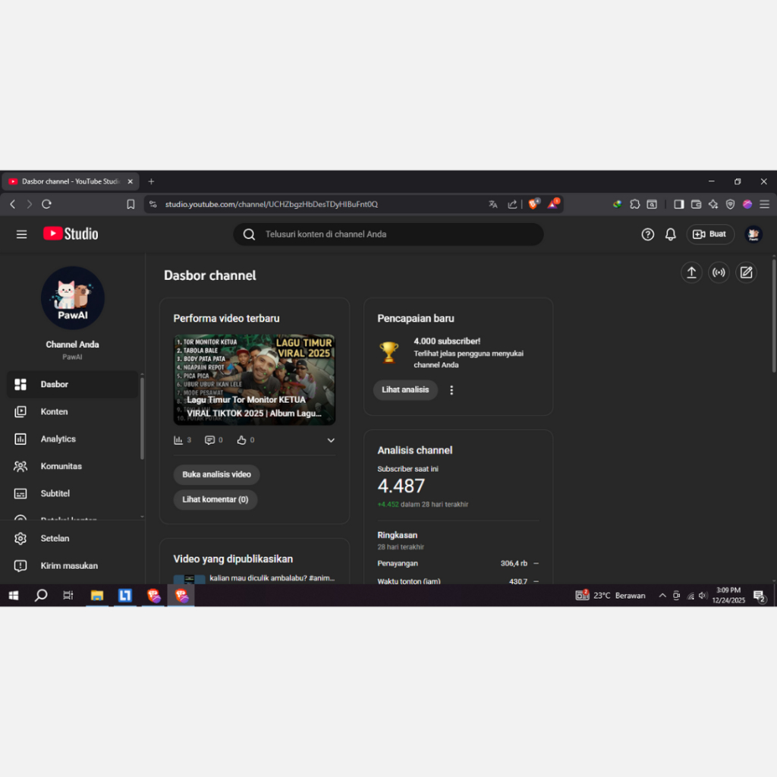Screen dimensions: 777x777
Task: Open the achievement card three-dot menu
Action: 451,390
